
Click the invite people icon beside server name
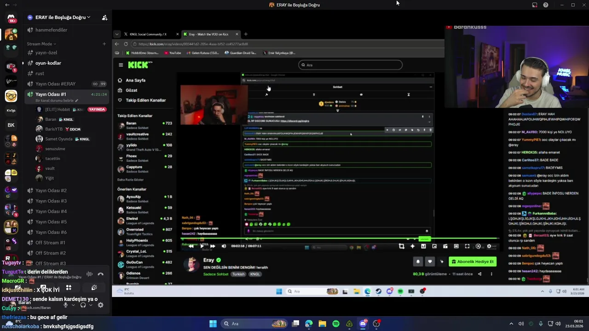click(x=104, y=17)
